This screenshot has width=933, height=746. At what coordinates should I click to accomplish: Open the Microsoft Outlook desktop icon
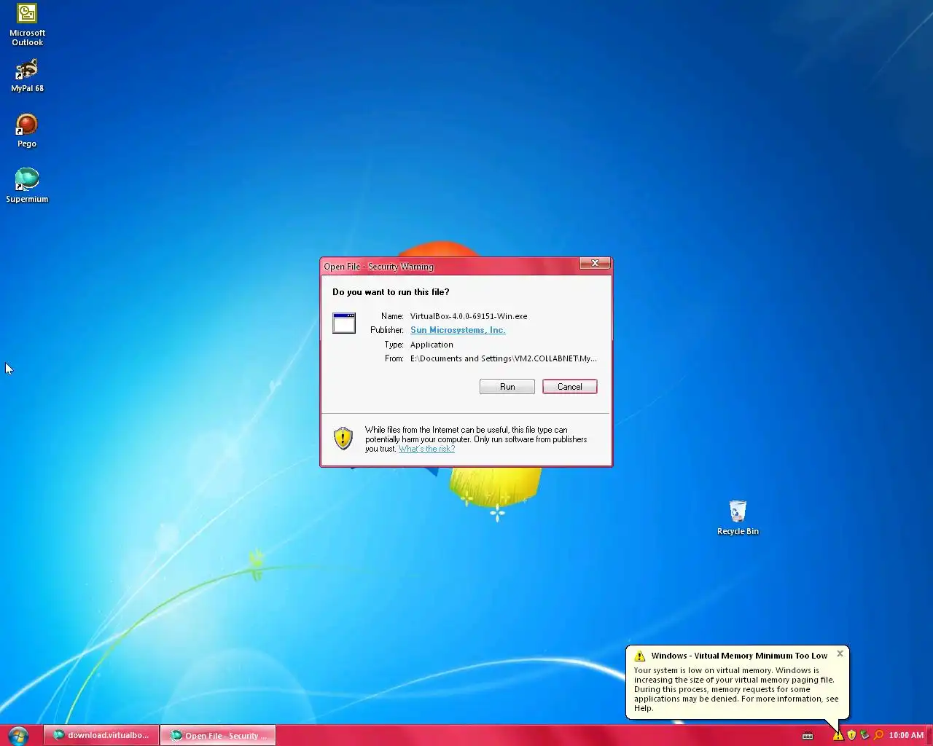(x=27, y=25)
